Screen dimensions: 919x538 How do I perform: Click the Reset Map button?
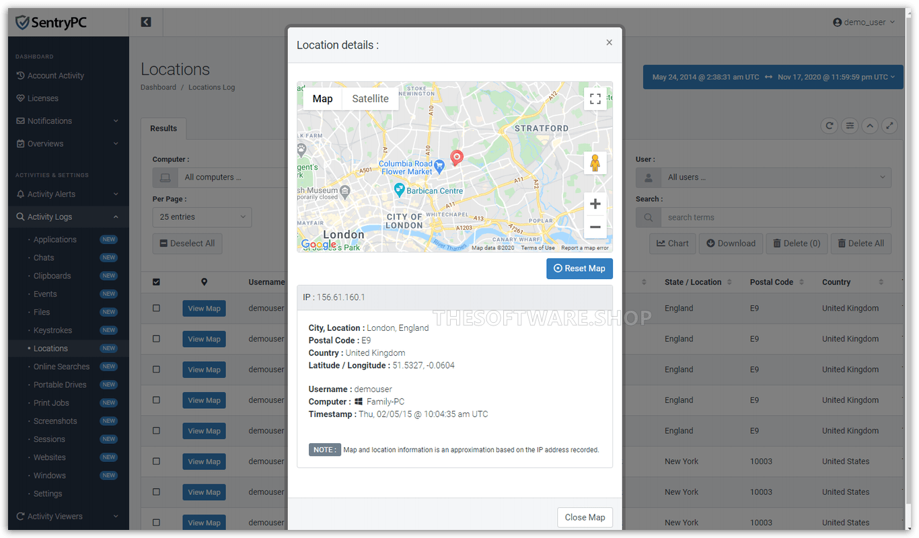click(x=579, y=268)
